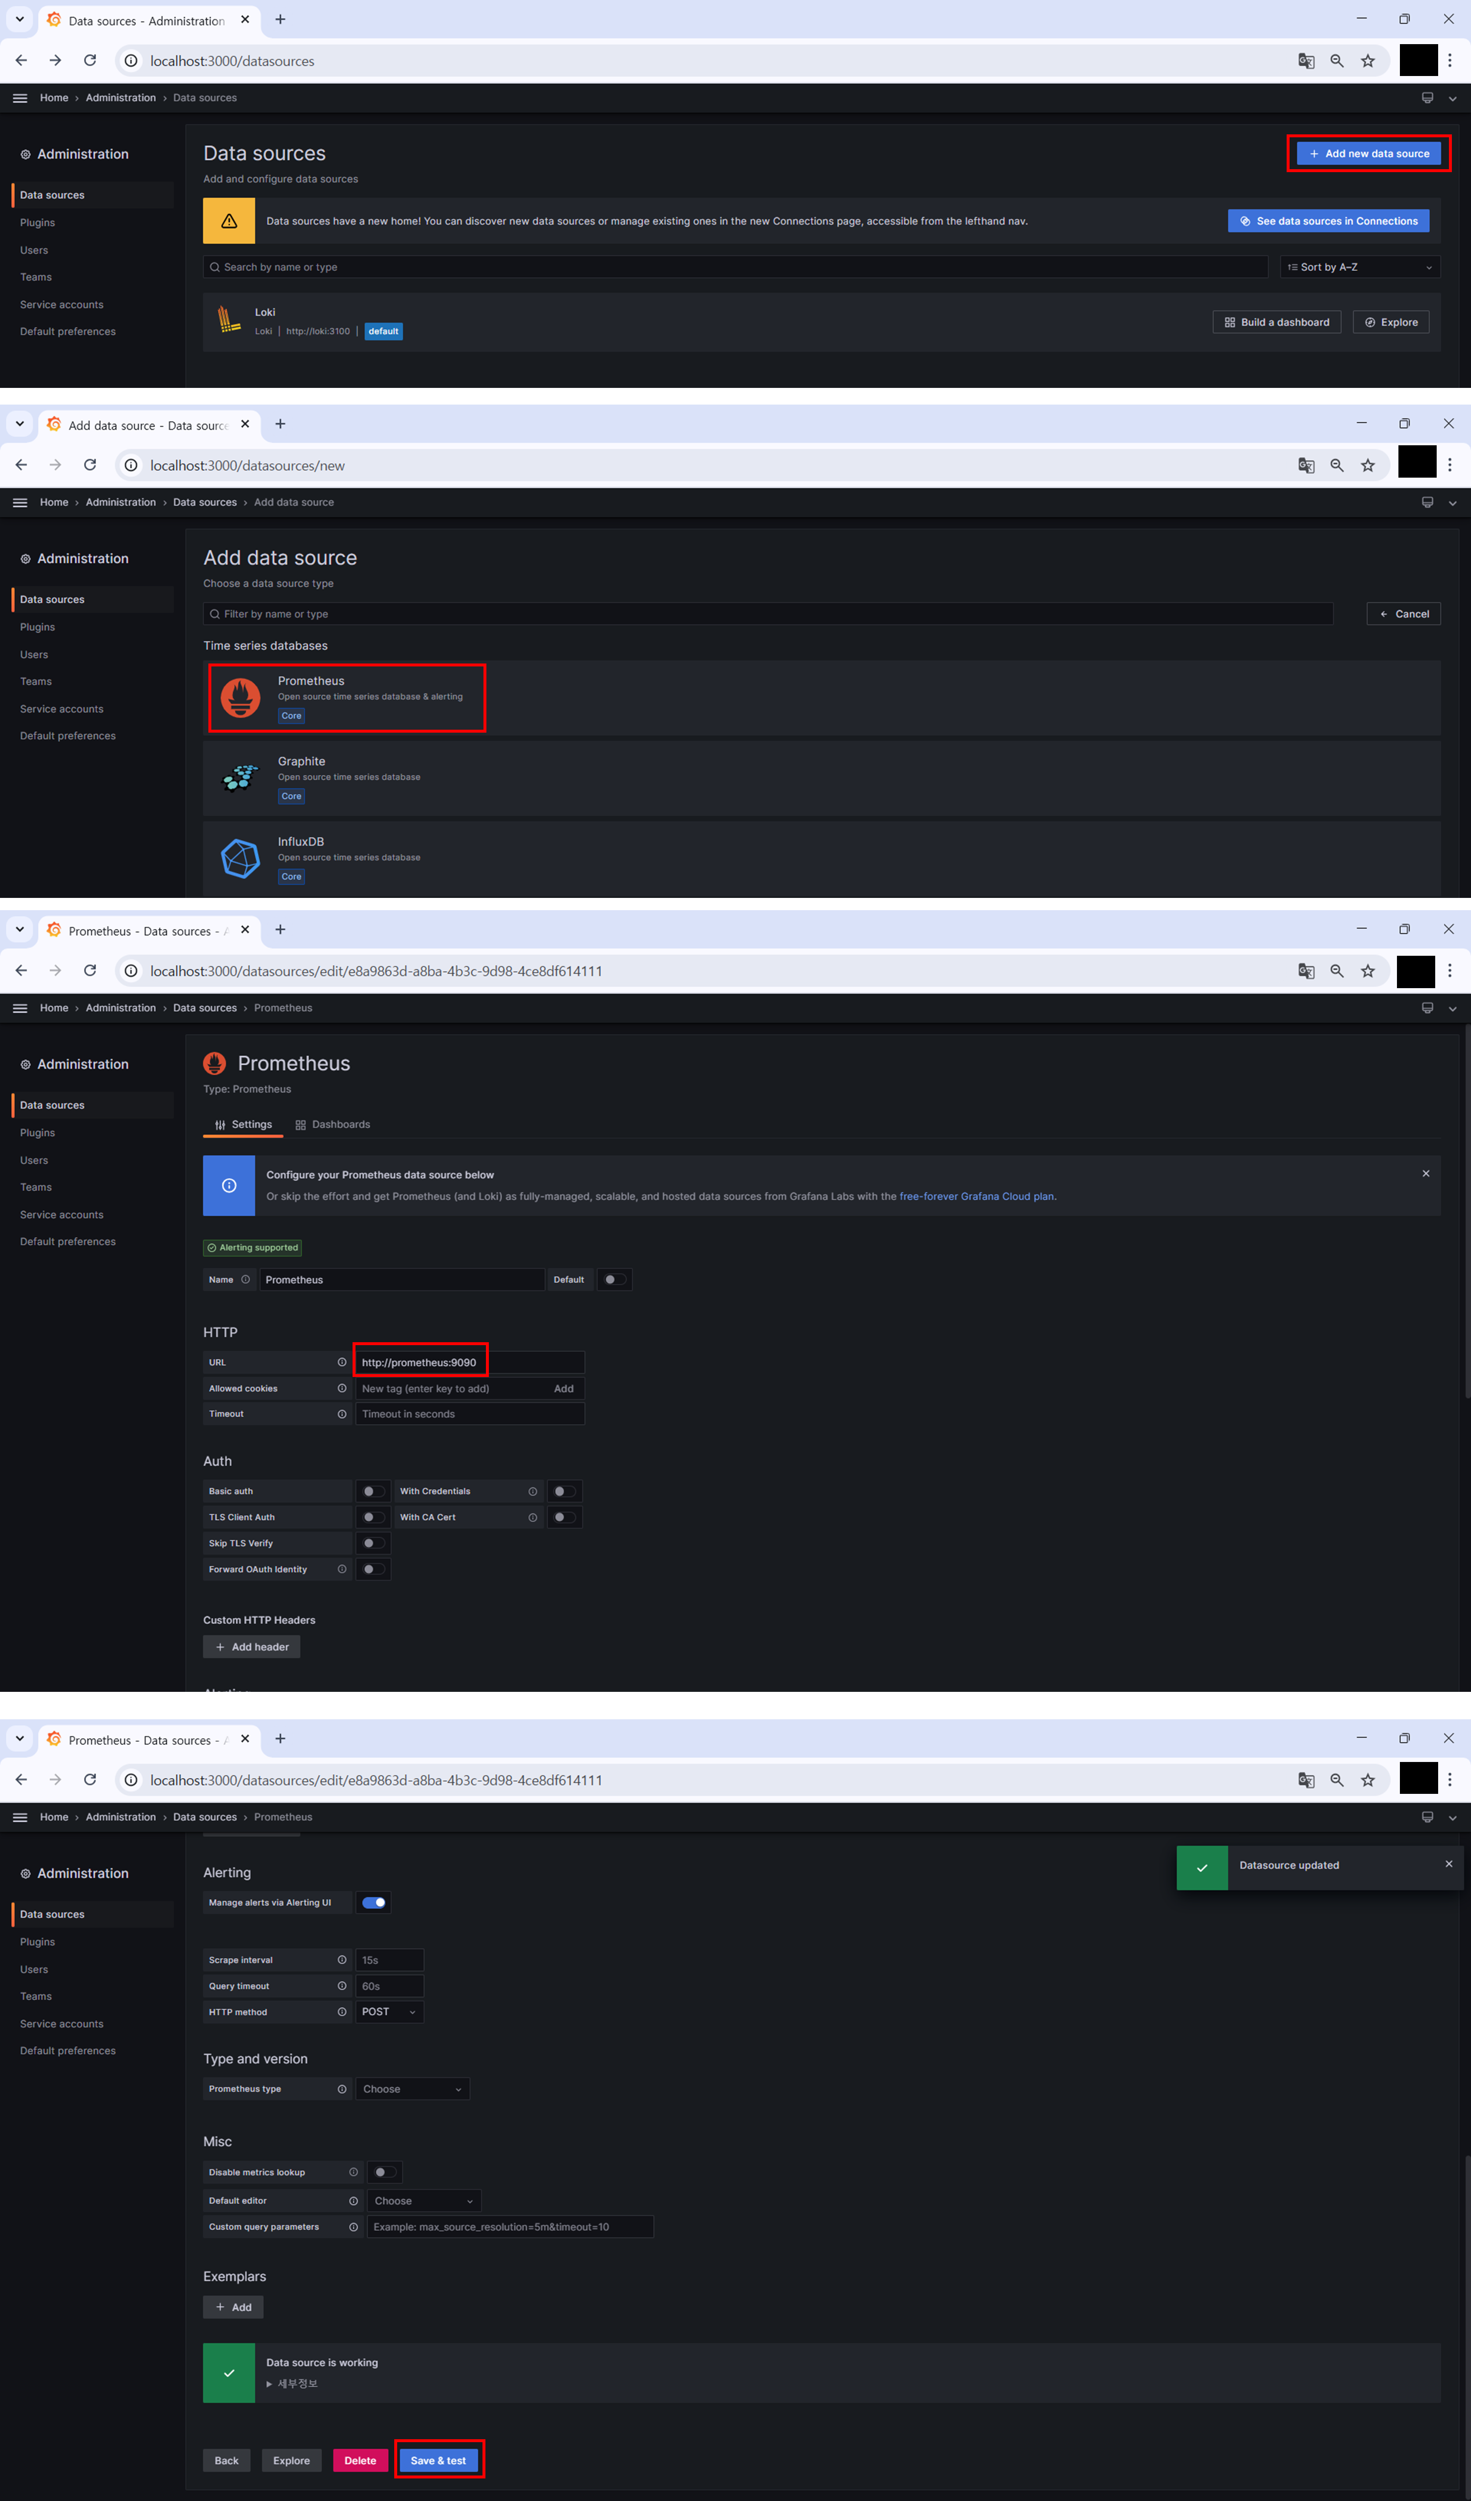The image size is (1471, 2501).
Task: Click the Add header button
Action: pos(251,1647)
